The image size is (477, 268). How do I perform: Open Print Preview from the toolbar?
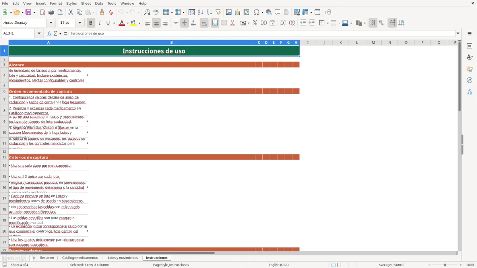pyautogui.click(x=60, y=12)
